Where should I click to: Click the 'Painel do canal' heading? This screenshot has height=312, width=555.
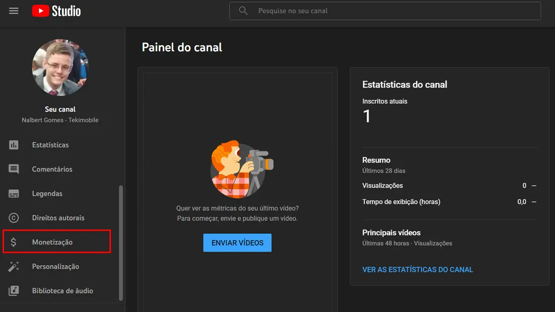coord(182,47)
